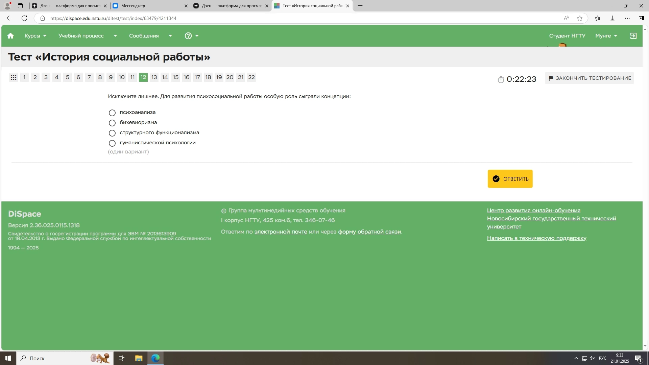649x365 pixels.
Task: Jump to question 7
Action: point(89,77)
